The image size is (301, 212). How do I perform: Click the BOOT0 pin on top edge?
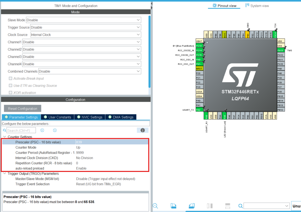coord(224,35)
